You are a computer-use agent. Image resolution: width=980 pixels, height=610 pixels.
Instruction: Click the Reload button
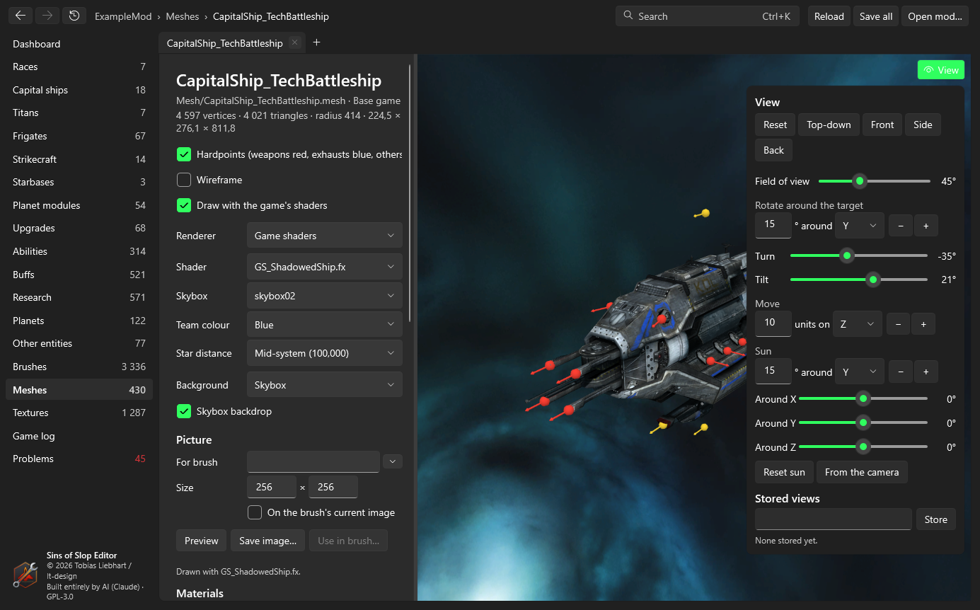point(829,16)
